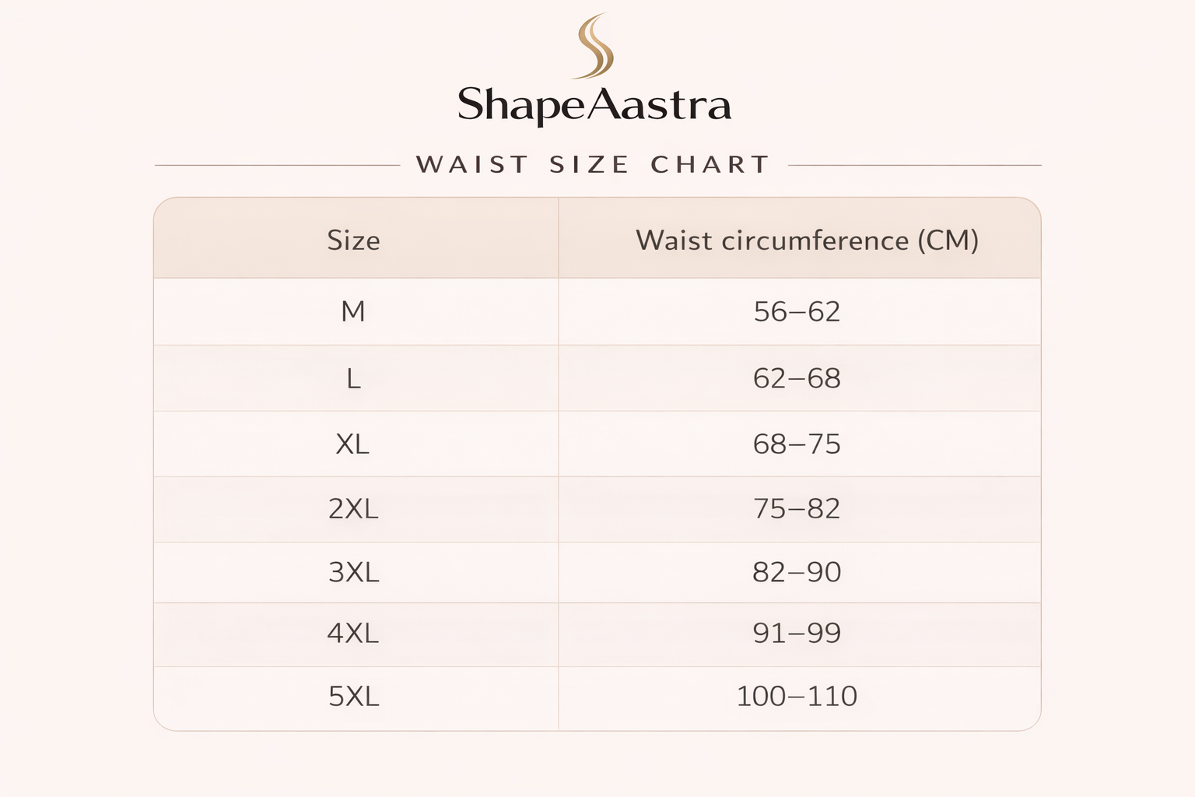Select the 5XL size cell
Screen dimensions: 1195x797
point(353,696)
